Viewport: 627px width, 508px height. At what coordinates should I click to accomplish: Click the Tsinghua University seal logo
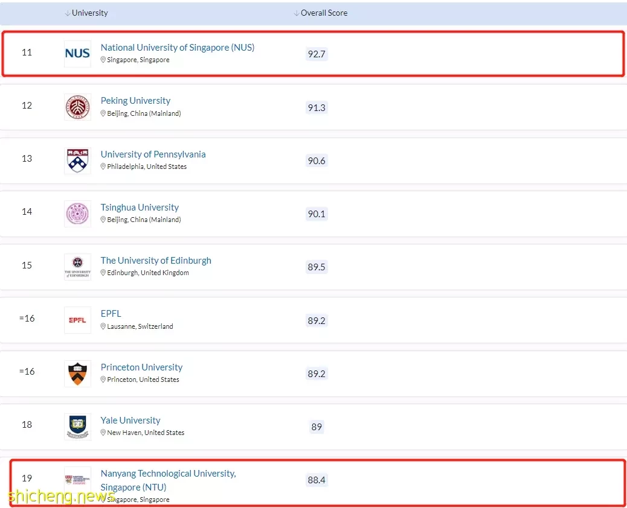[x=77, y=214]
